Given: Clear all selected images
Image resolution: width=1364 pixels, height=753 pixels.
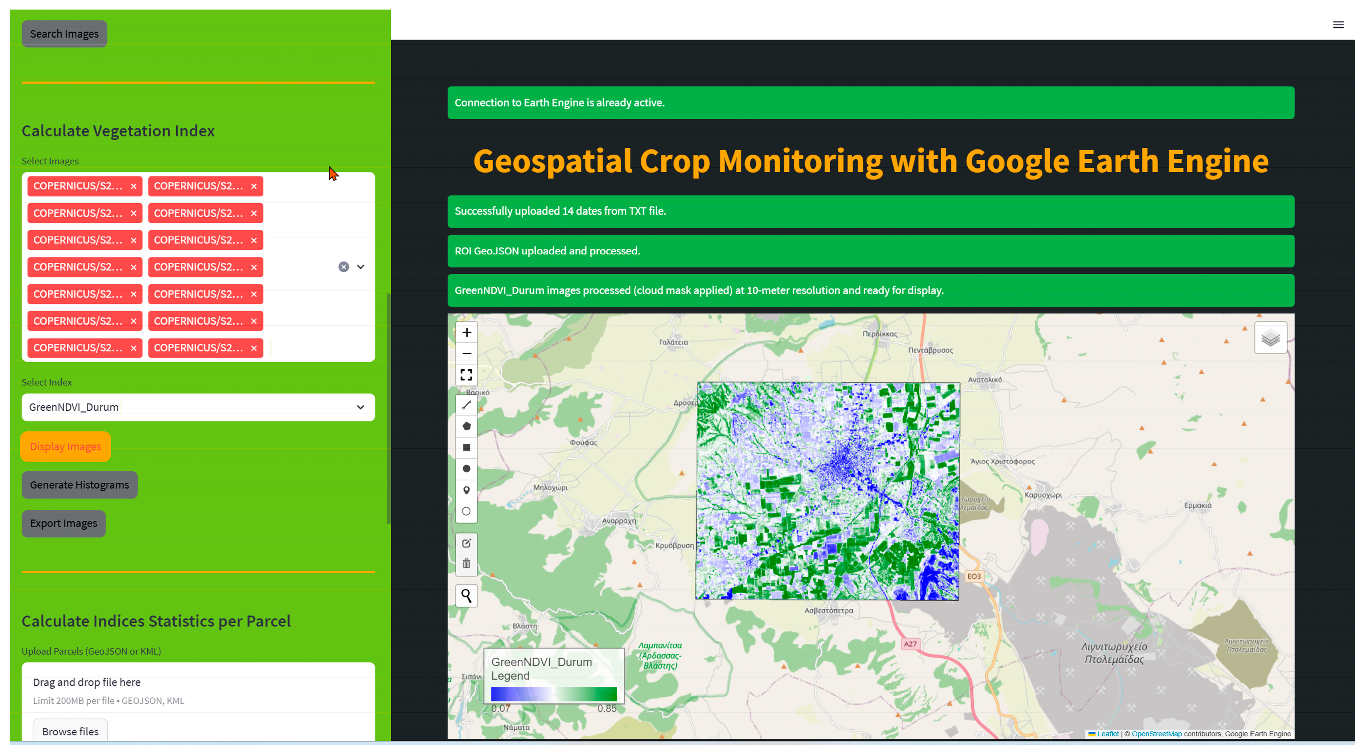Looking at the screenshot, I should (x=344, y=267).
